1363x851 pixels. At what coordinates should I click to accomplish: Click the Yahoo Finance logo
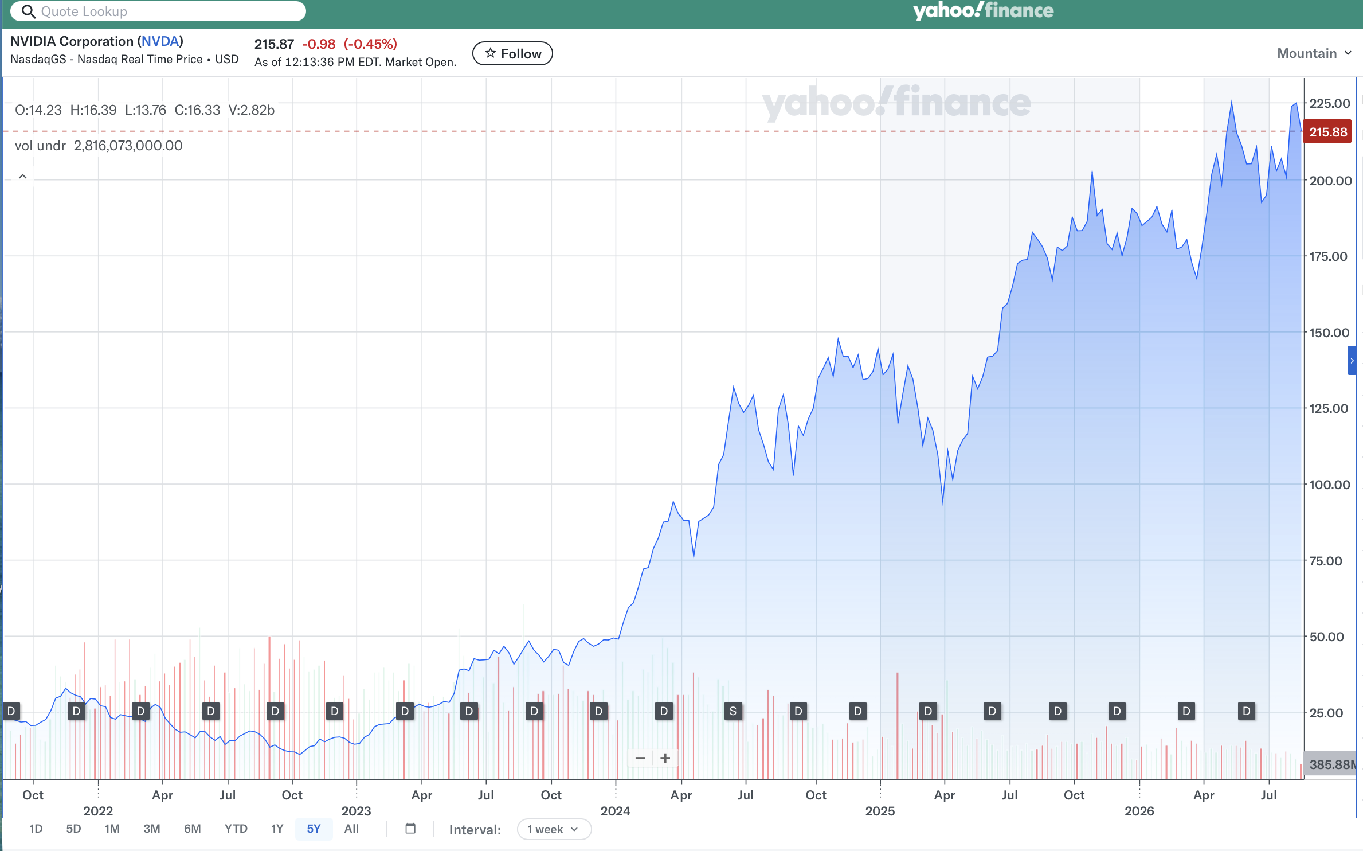(983, 11)
